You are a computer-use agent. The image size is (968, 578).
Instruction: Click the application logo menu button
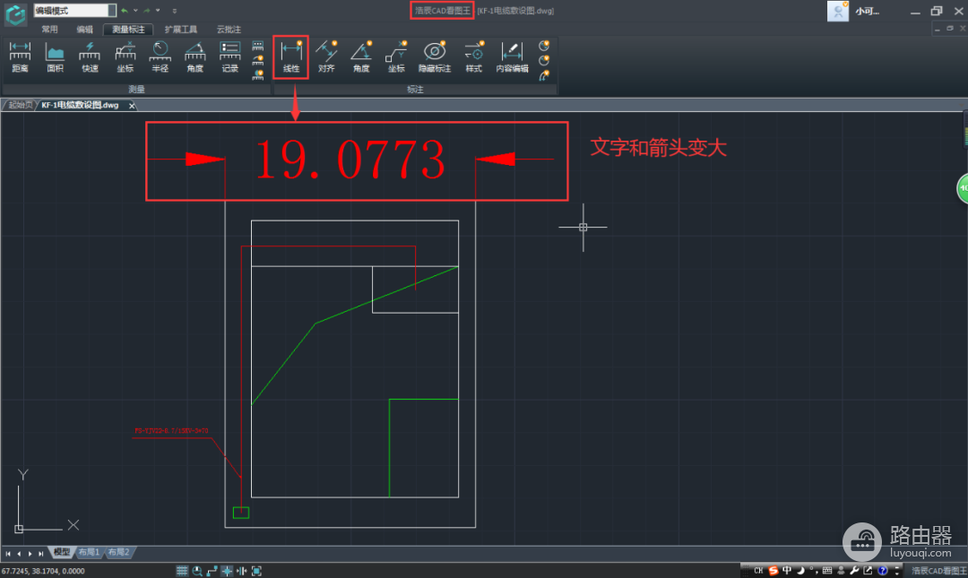(15, 13)
